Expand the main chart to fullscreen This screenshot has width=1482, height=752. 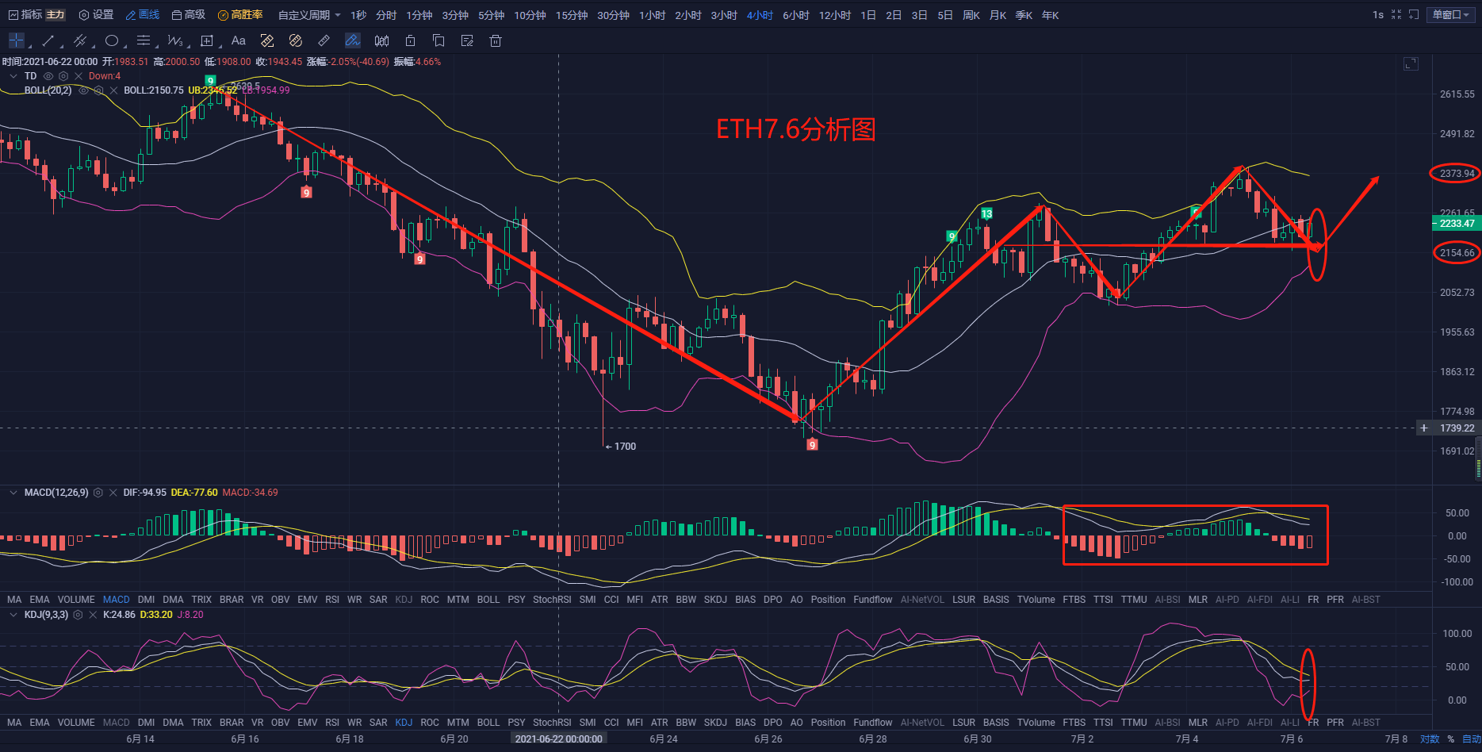tap(1411, 63)
